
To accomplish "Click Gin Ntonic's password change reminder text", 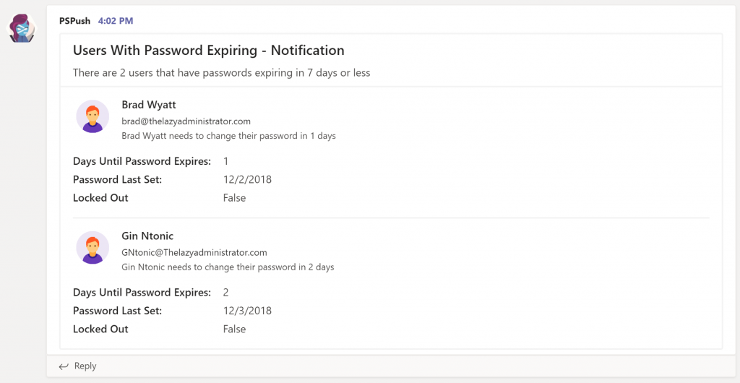I will click(228, 267).
